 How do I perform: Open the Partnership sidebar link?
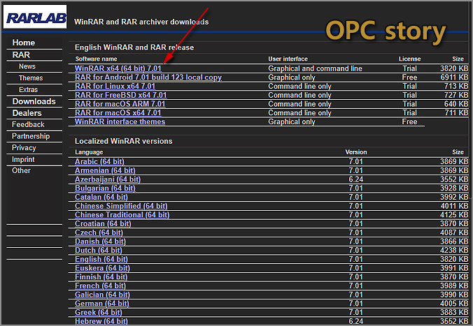[x=31, y=136]
